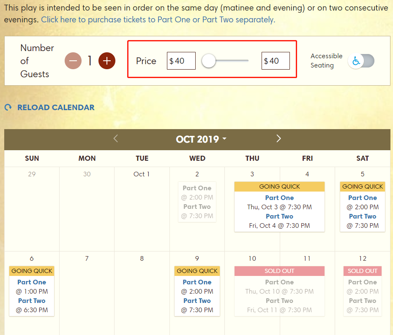Viewport: 393px width, 335px height.
Task: Click the sold out Saturday Oct 12 performance
Action: (x=363, y=291)
